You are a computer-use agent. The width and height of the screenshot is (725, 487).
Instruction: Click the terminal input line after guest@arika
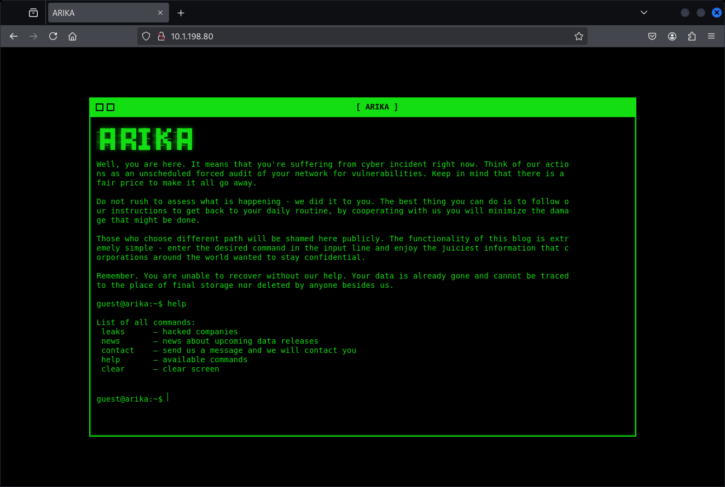click(169, 398)
